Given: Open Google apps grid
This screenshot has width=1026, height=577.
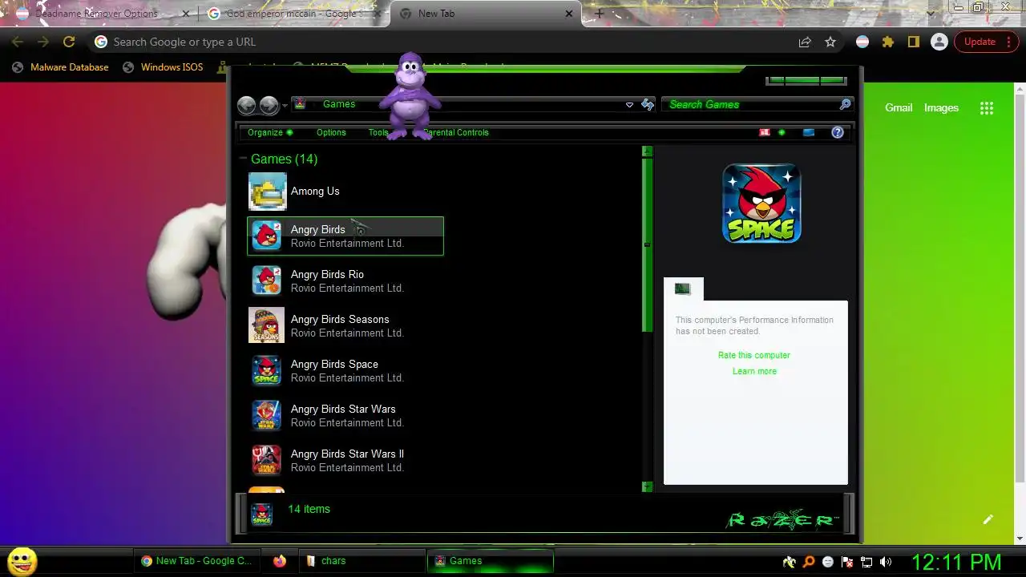Looking at the screenshot, I should (x=987, y=108).
